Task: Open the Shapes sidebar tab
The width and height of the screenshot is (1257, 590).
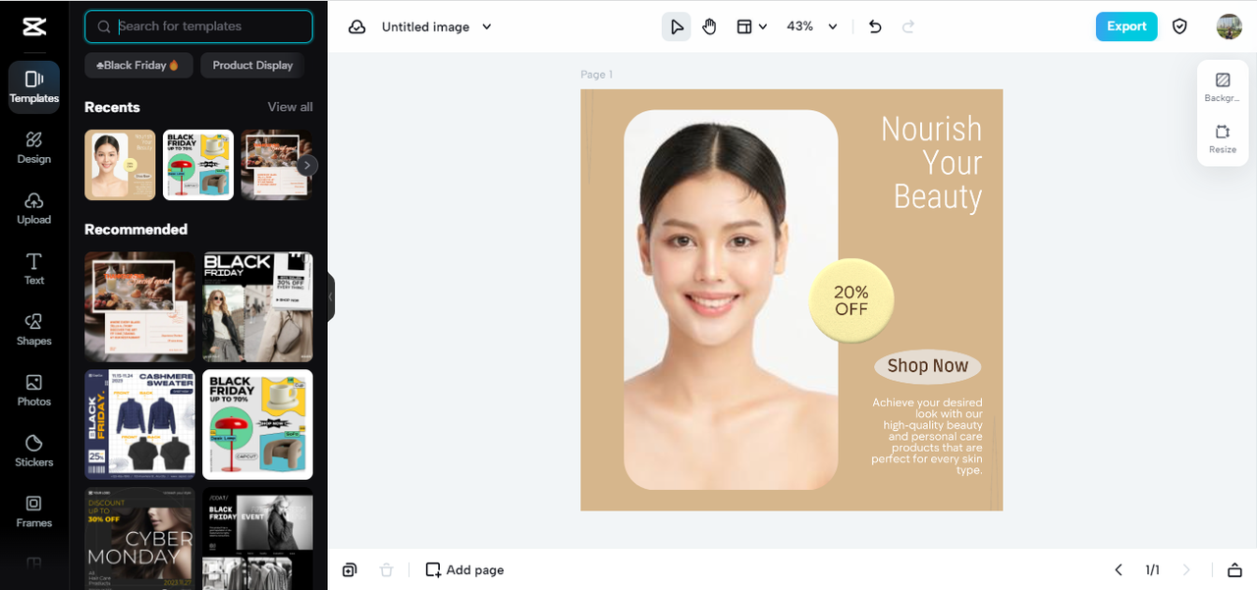Action: pos(34,329)
